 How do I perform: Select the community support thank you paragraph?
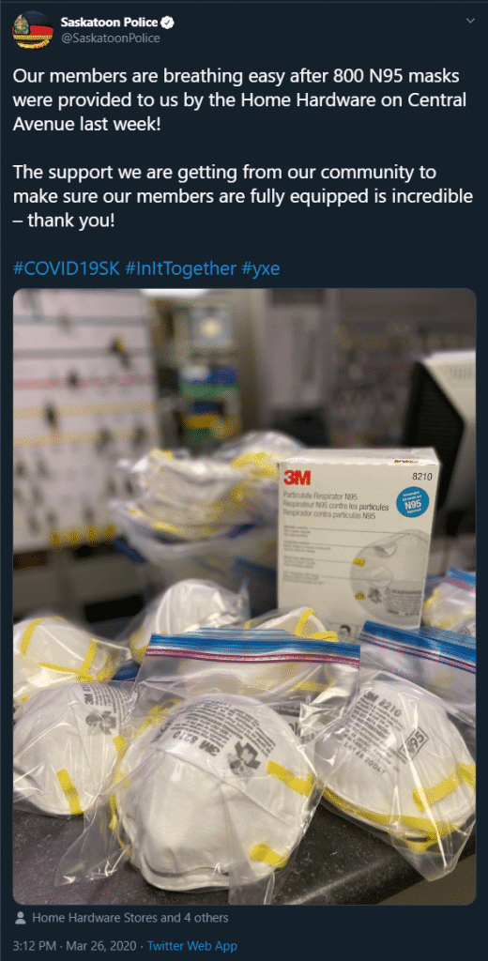click(243, 197)
